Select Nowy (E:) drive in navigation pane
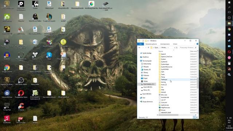The width and height of the screenshot is (233, 131). 146,90
